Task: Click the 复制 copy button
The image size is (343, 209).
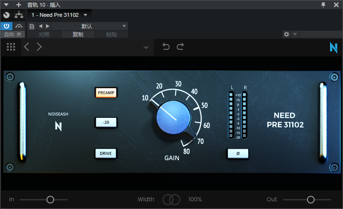Action: click(78, 35)
